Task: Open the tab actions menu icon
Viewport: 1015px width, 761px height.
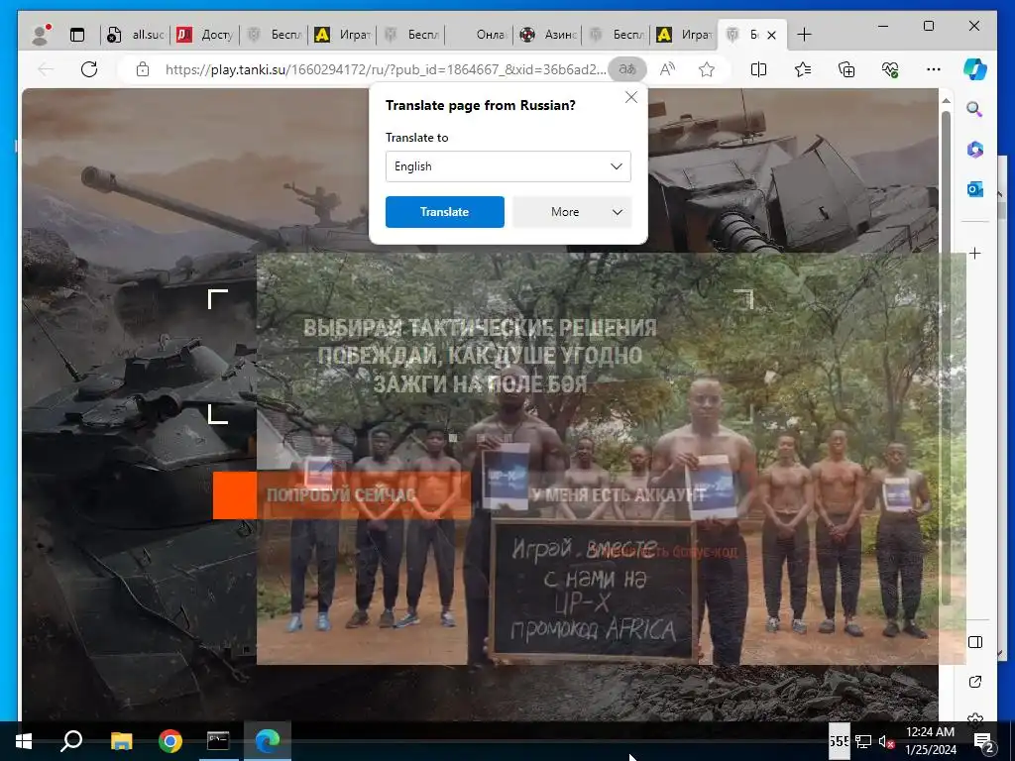Action: [77, 35]
